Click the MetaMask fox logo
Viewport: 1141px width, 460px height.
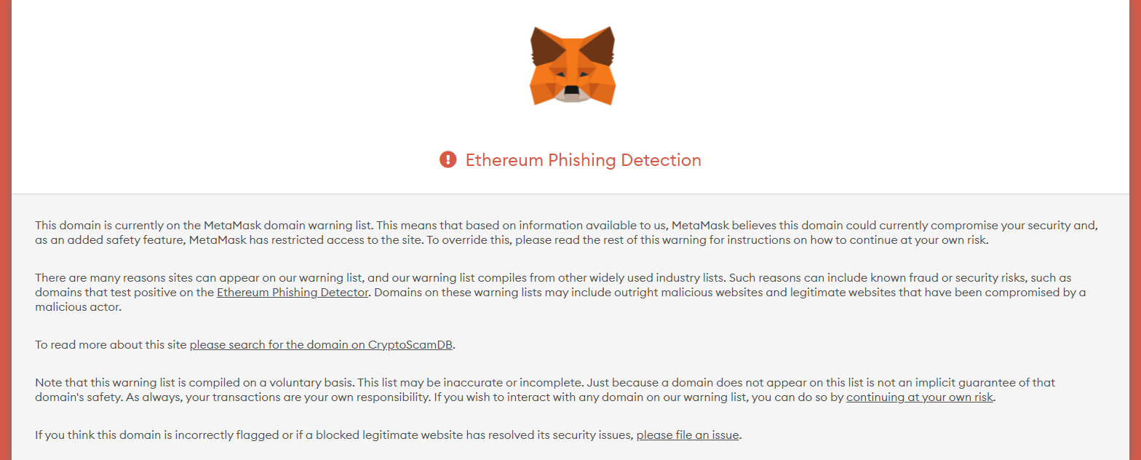coord(572,66)
